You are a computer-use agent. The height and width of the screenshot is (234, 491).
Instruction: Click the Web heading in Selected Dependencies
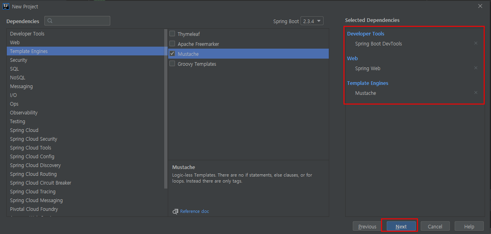[352, 58]
